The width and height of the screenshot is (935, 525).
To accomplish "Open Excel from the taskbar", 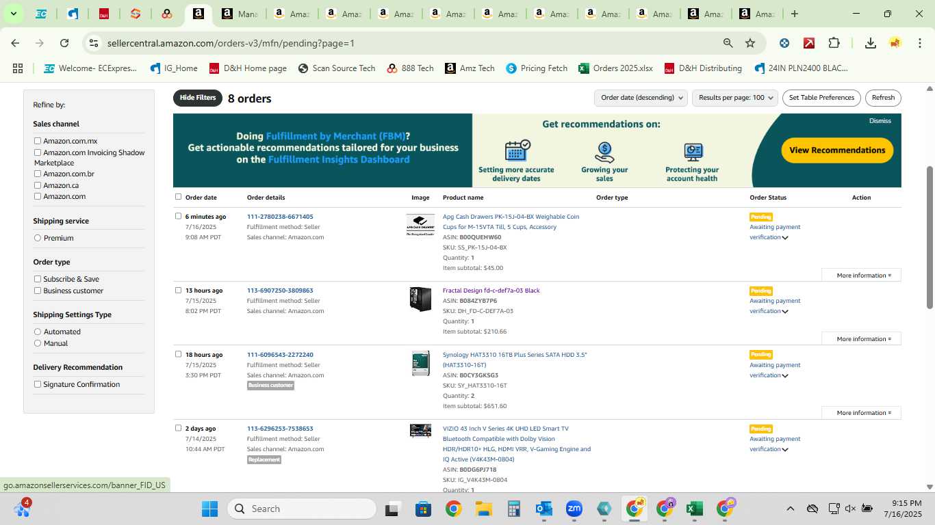I will coord(694,509).
